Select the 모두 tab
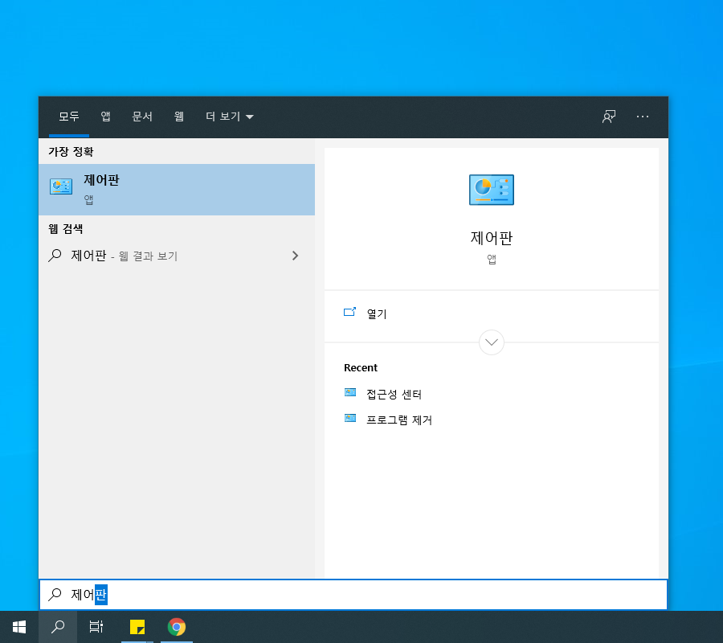 click(69, 117)
